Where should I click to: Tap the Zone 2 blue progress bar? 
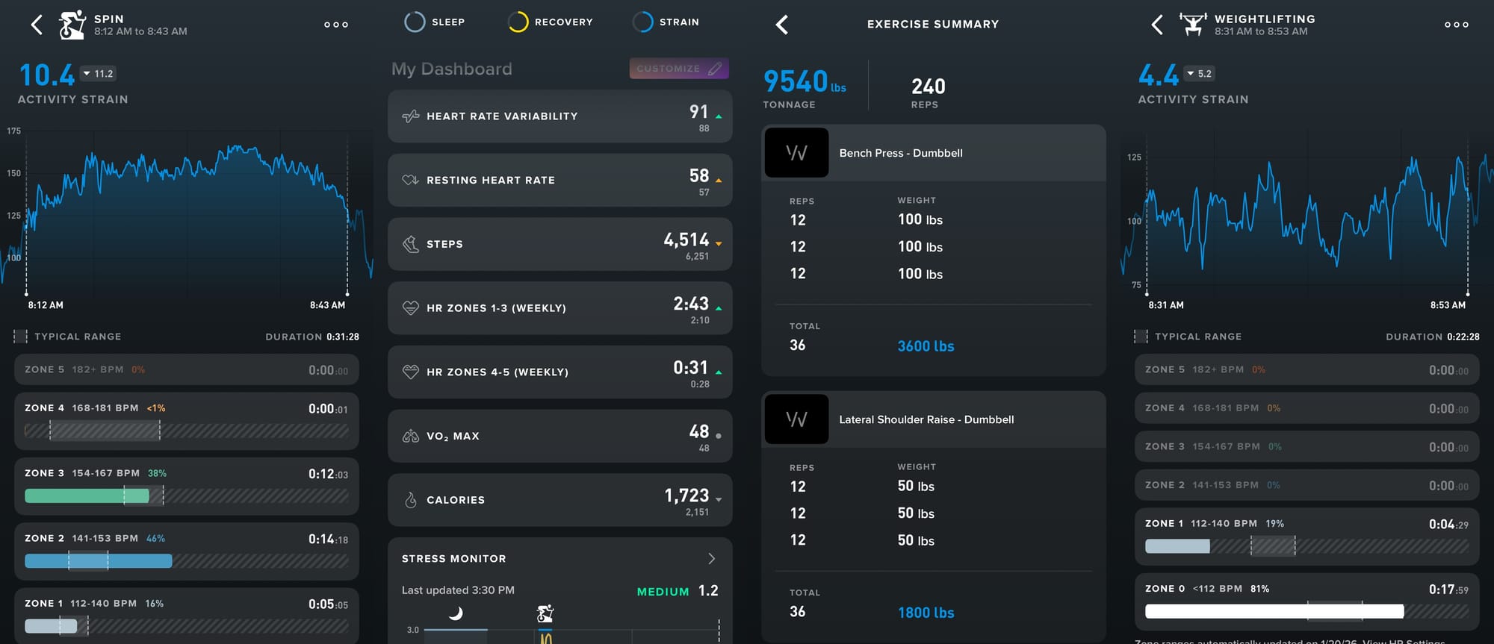tap(98, 560)
